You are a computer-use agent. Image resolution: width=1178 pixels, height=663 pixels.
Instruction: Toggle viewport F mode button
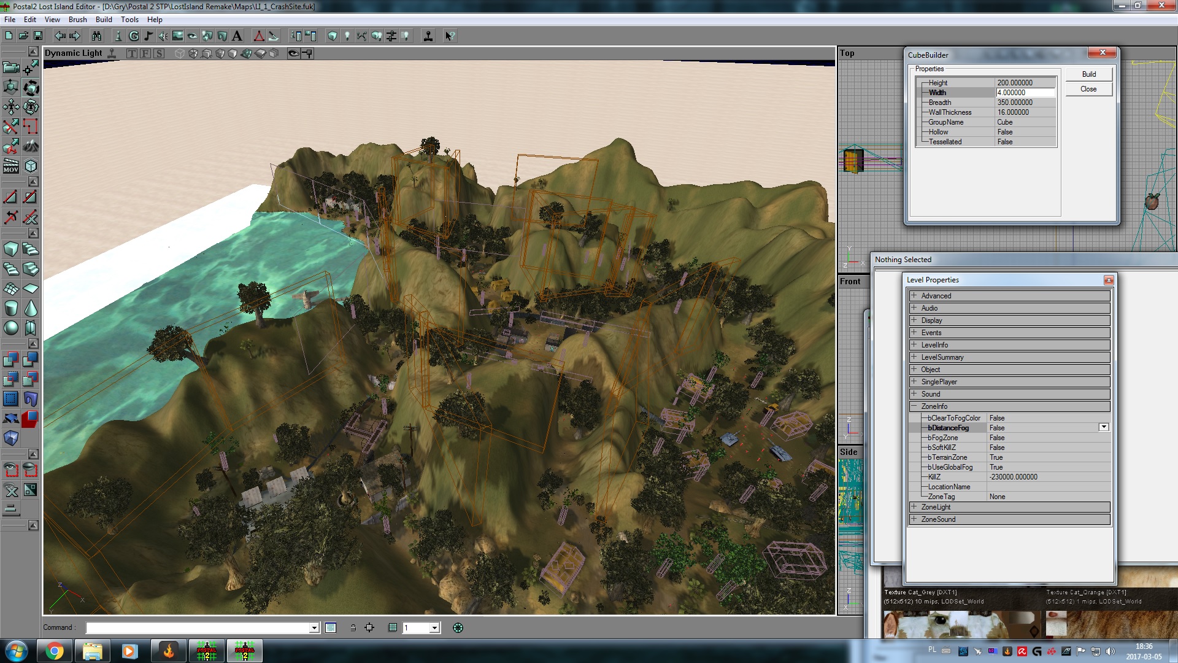[145, 53]
